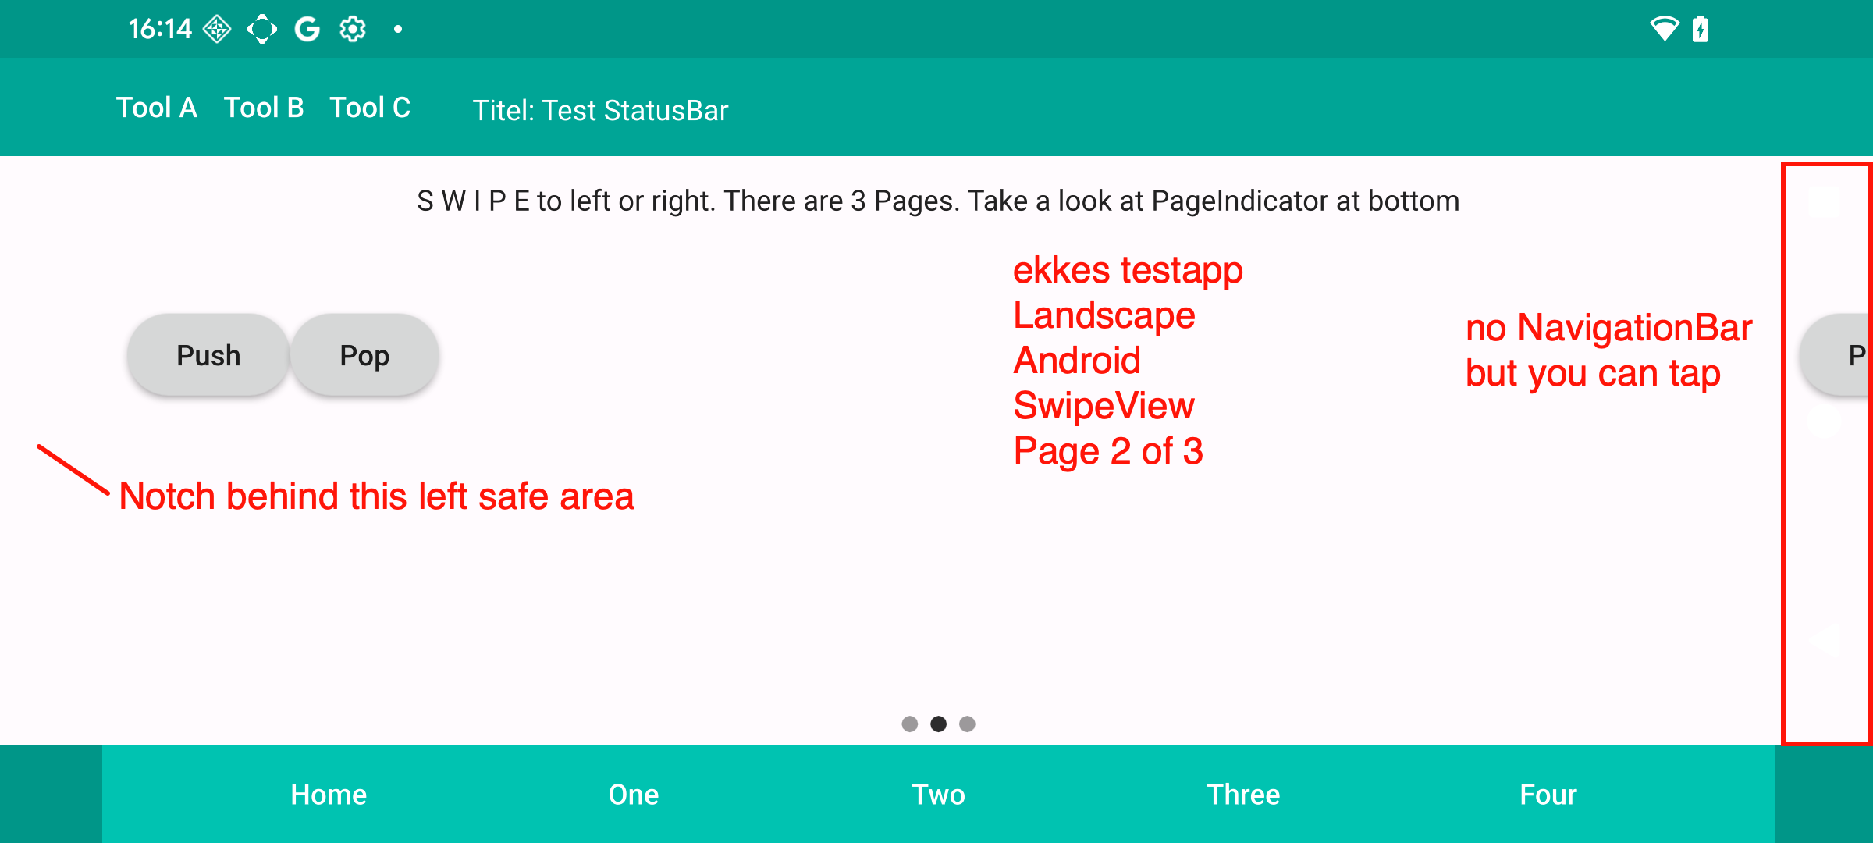Tap the battery charging icon
Viewport: 1873px width, 843px height.
[x=1701, y=30]
